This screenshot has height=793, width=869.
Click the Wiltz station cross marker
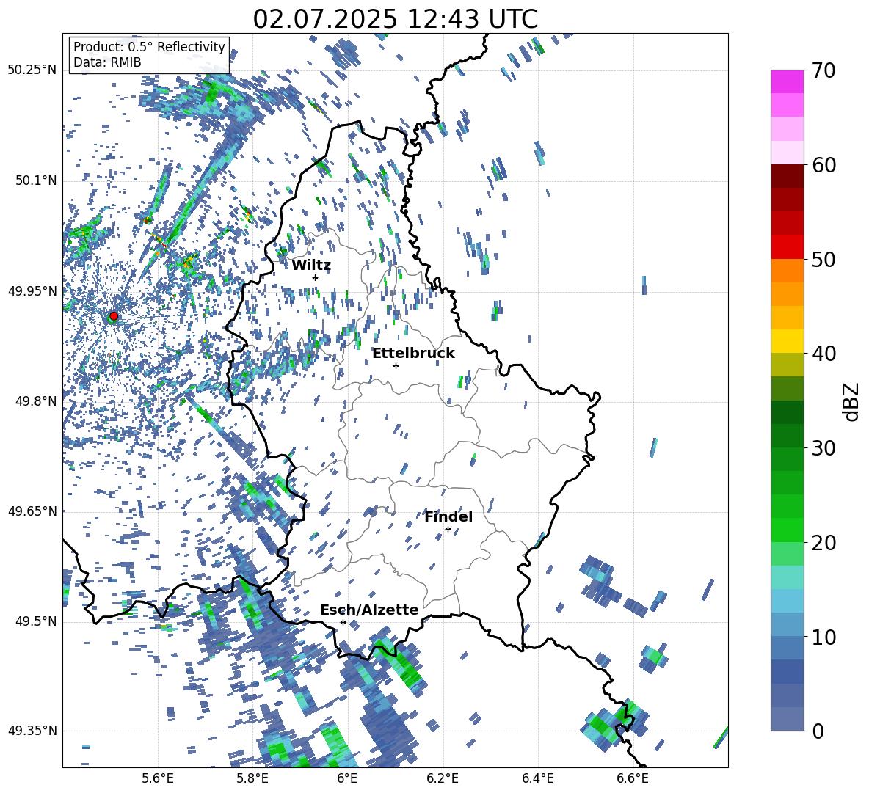(x=316, y=277)
